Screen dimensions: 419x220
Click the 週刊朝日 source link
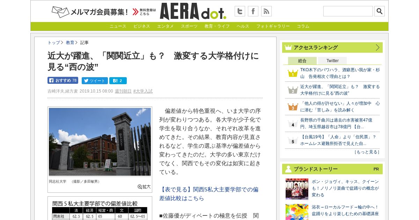[x=123, y=91]
